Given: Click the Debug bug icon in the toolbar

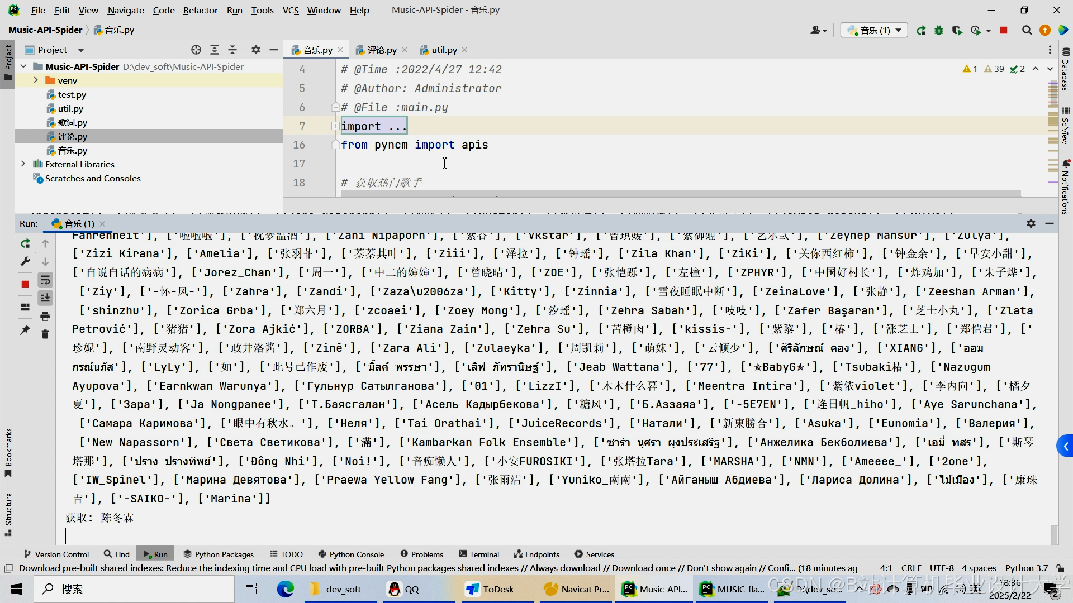Looking at the screenshot, I should (939, 30).
